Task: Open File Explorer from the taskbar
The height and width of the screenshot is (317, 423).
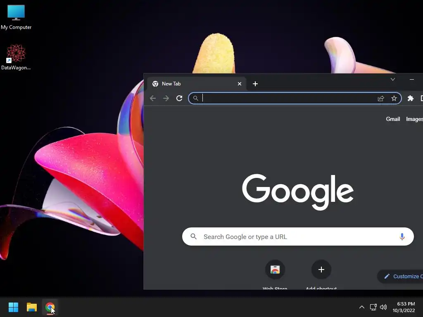Action: [x=31, y=307]
